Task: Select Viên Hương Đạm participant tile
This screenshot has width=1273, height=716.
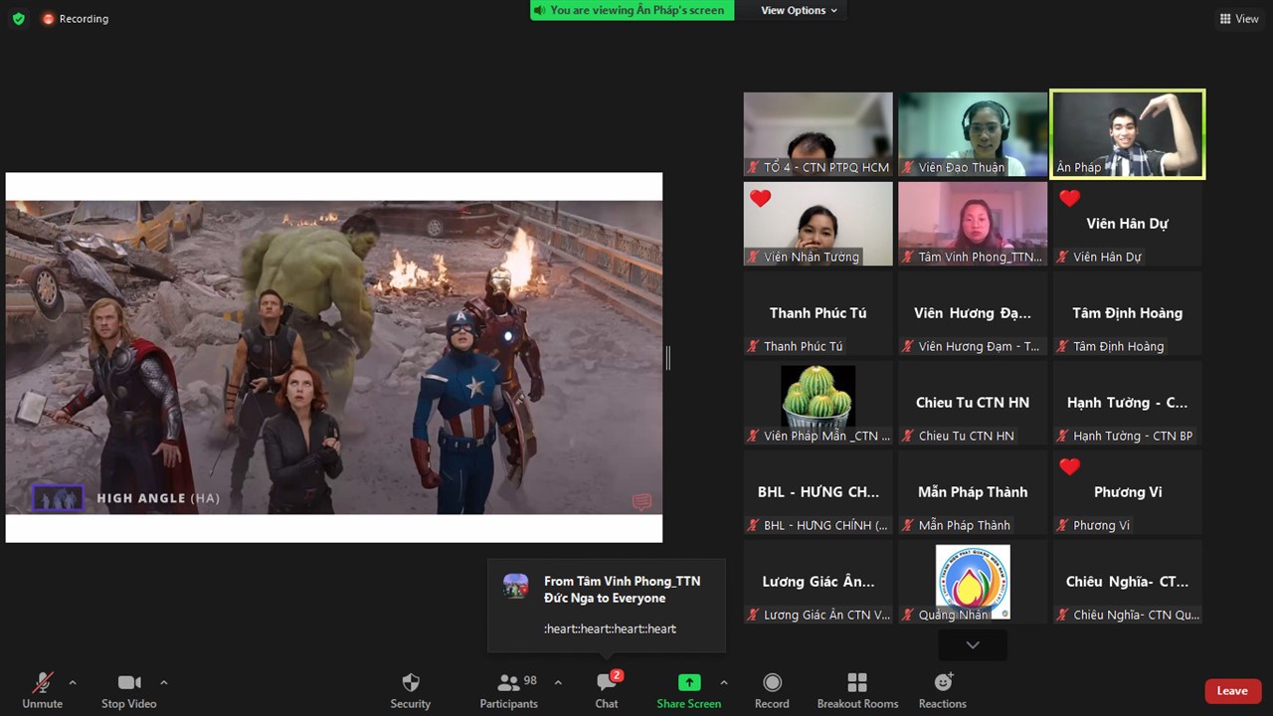Action: (x=973, y=313)
